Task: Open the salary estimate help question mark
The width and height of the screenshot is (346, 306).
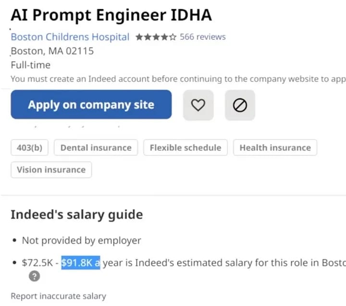Action: tap(34, 276)
